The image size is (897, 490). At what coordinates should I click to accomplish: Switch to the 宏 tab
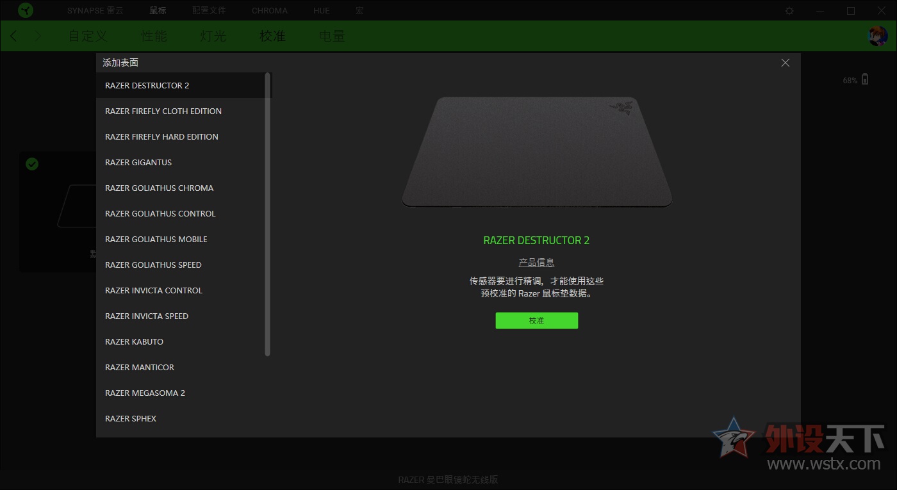(x=359, y=11)
